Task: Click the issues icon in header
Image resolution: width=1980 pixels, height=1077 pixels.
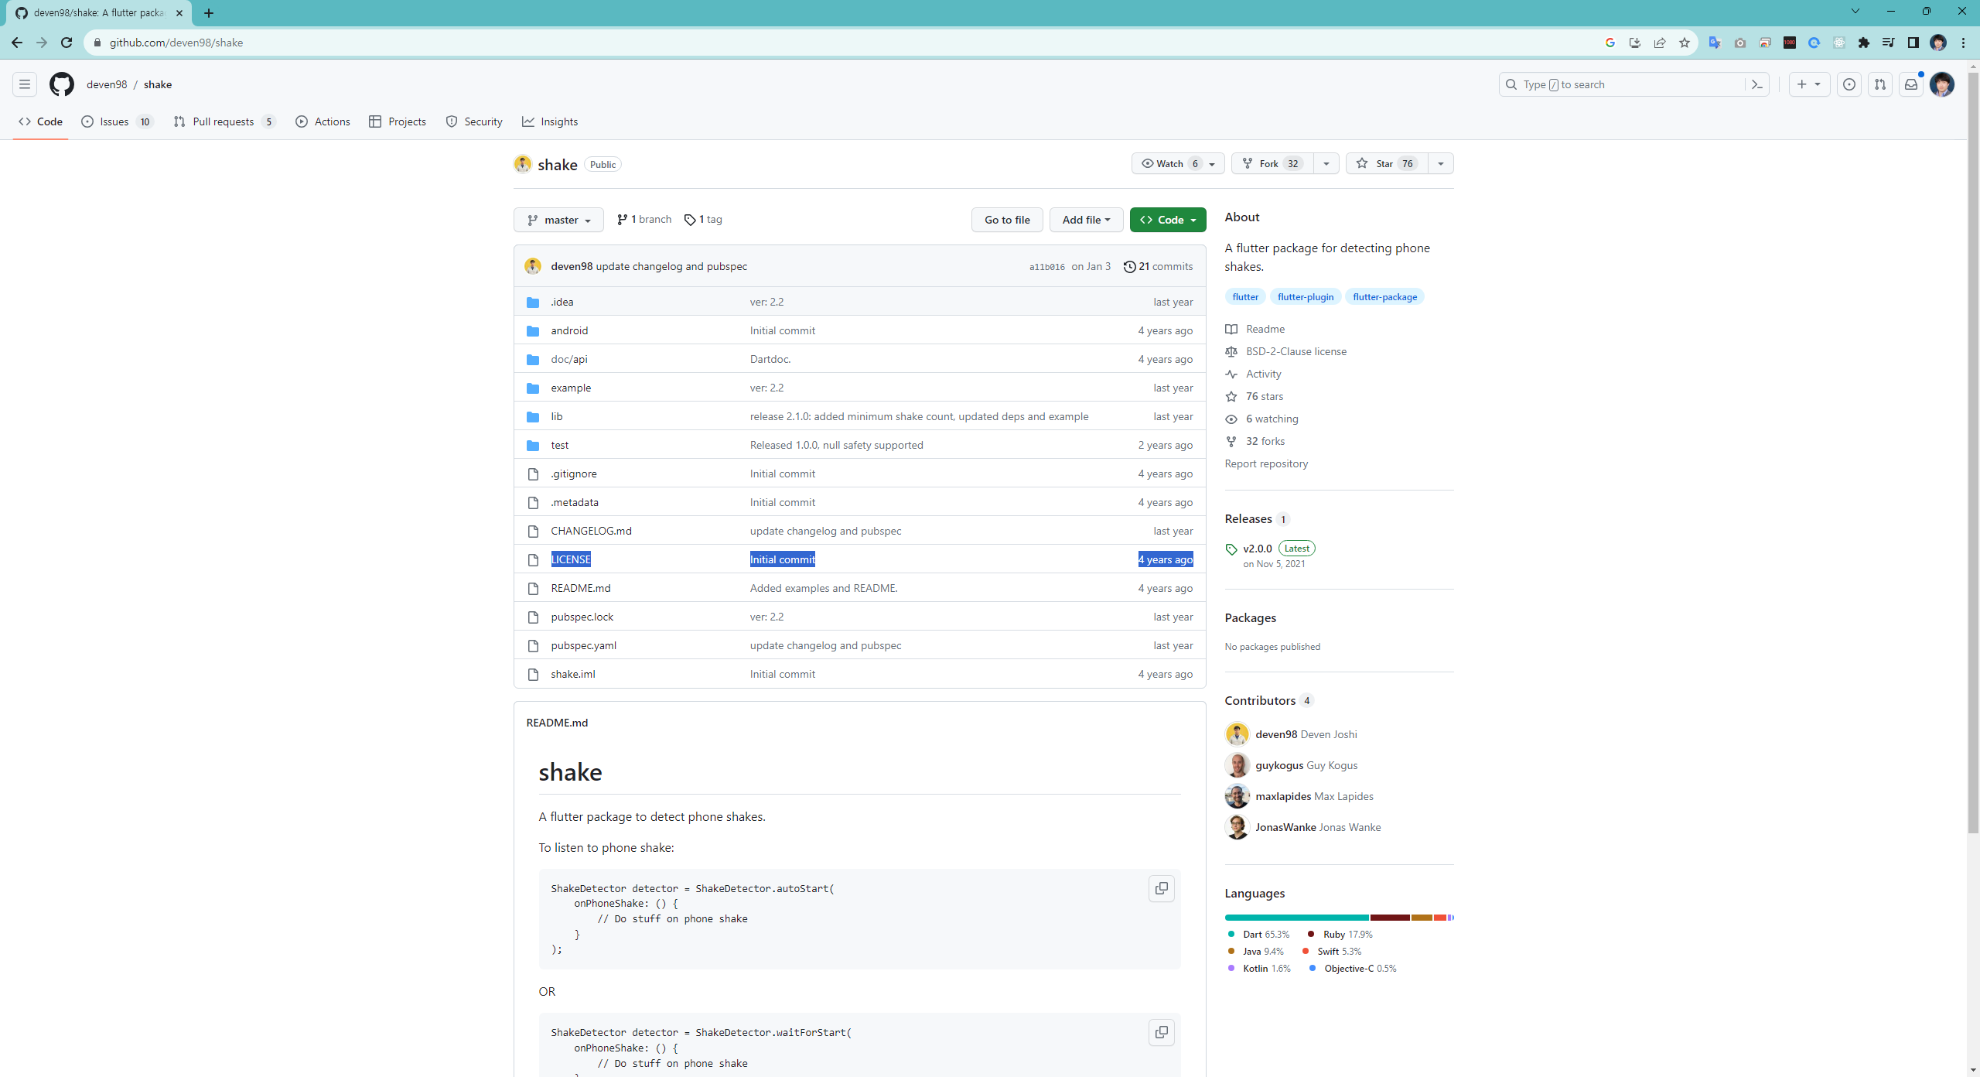Action: pos(1849,84)
